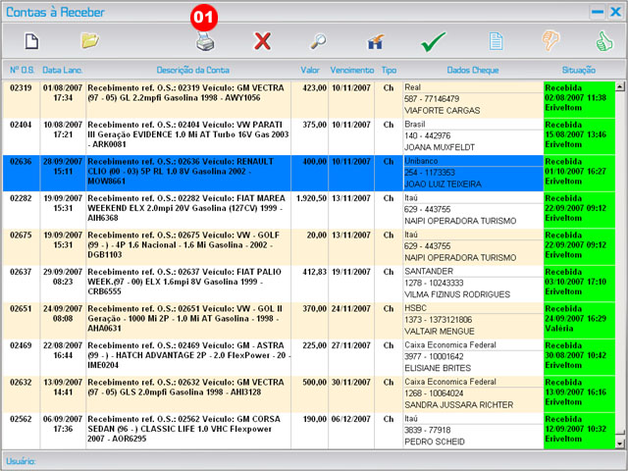The height and width of the screenshot is (471, 628).
Task: Click the red X delete icon
Action: [263, 41]
